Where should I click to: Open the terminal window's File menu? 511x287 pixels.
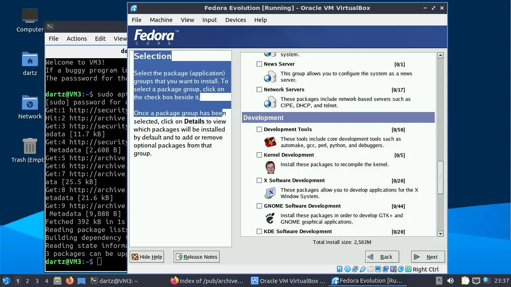pyautogui.click(x=53, y=38)
